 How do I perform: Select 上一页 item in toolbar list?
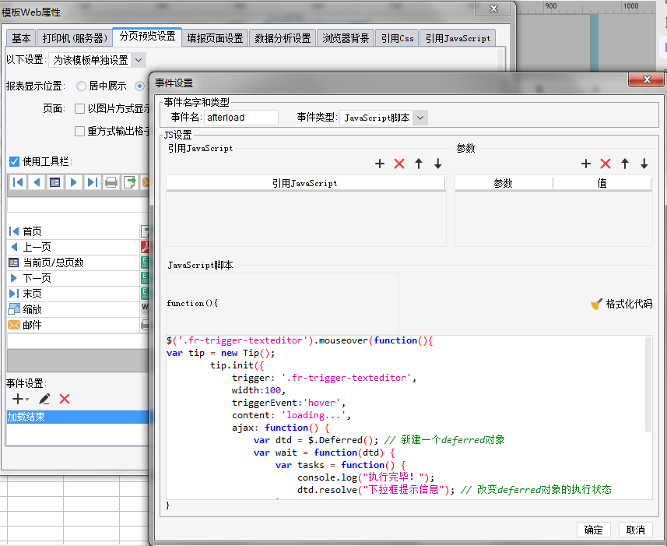[x=74, y=247]
